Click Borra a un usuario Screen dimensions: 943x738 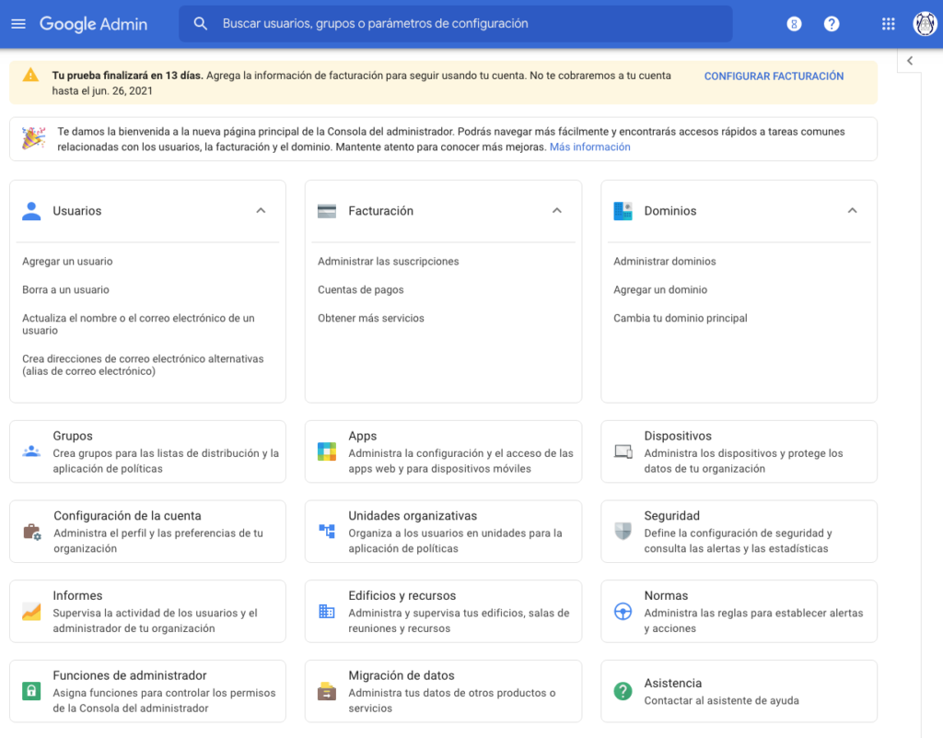65,289
